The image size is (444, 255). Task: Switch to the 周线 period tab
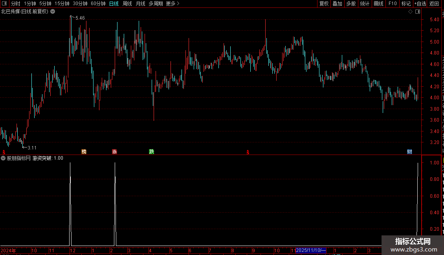pyautogui.click(x=127, y=4)
